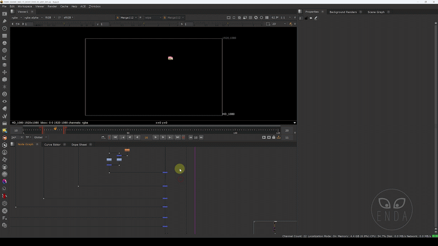This screenshot has height=246, width=438.
Task: Switch to the Scene Graph tab
Action: [x=376, y=12]
